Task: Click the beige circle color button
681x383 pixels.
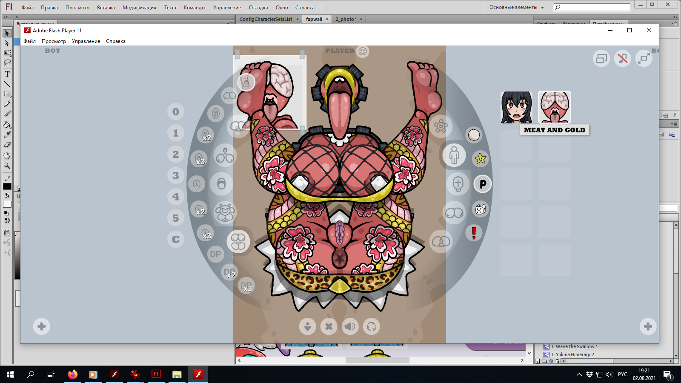Action: click(474, 135)
